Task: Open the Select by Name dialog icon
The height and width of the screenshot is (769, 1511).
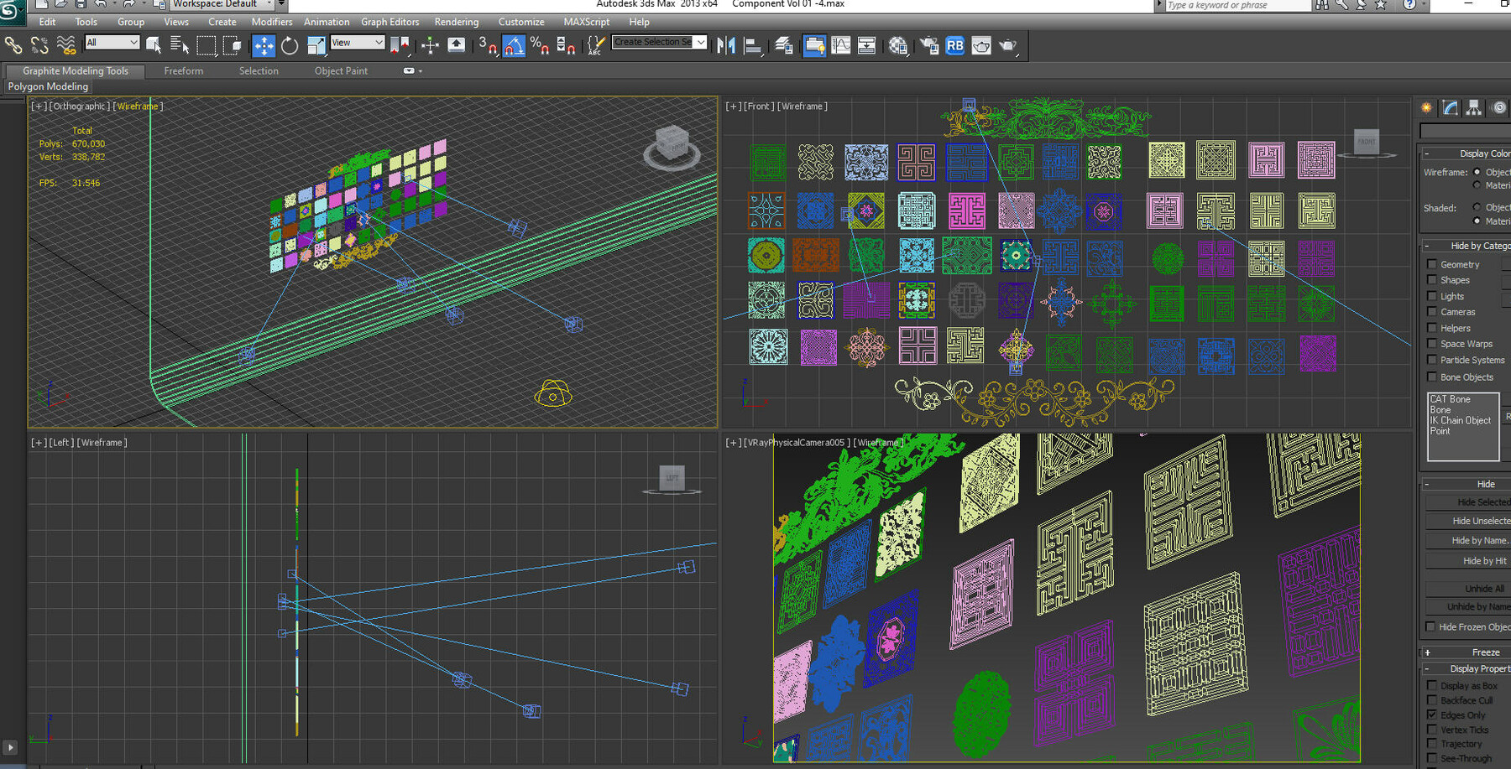Action: (x=180, y=45)
